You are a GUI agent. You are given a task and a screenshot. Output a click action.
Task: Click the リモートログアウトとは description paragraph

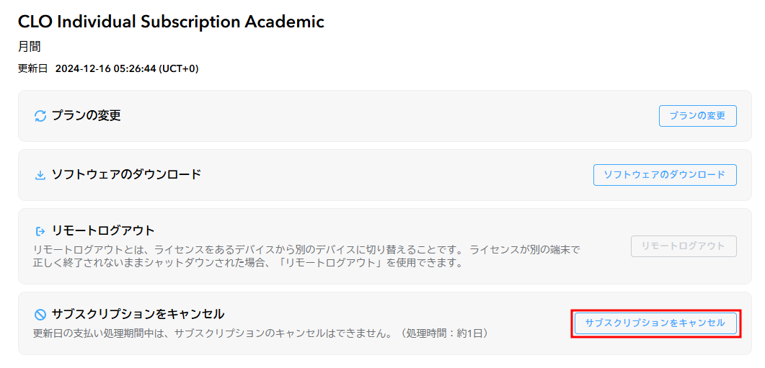coord(306,257)
